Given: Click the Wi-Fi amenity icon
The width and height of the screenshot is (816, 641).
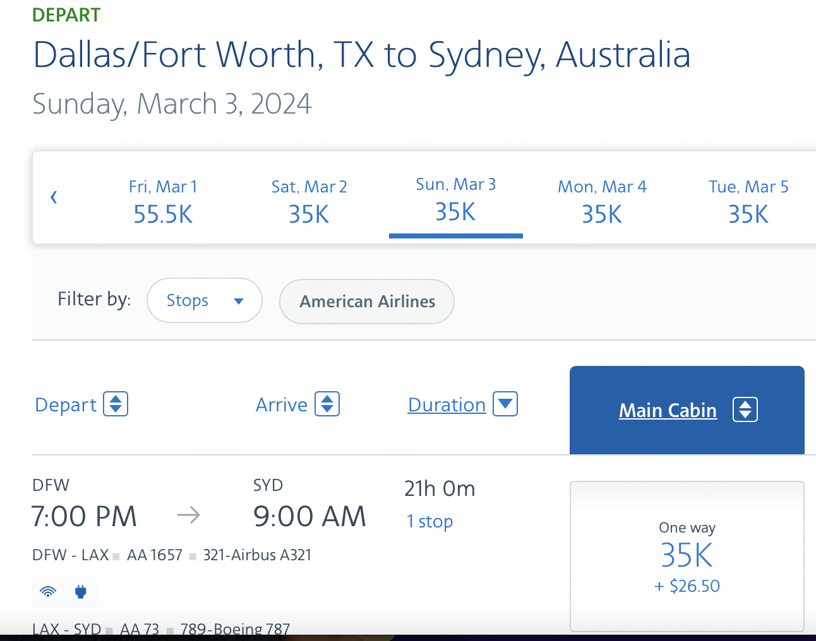Looking at the screenshot, I should tap(48, 592).
